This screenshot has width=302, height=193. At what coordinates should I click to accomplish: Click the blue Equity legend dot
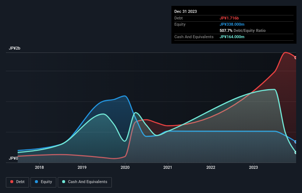(x=36, y=182)
